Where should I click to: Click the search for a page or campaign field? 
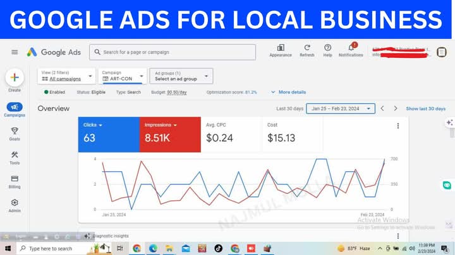[173, 52]
